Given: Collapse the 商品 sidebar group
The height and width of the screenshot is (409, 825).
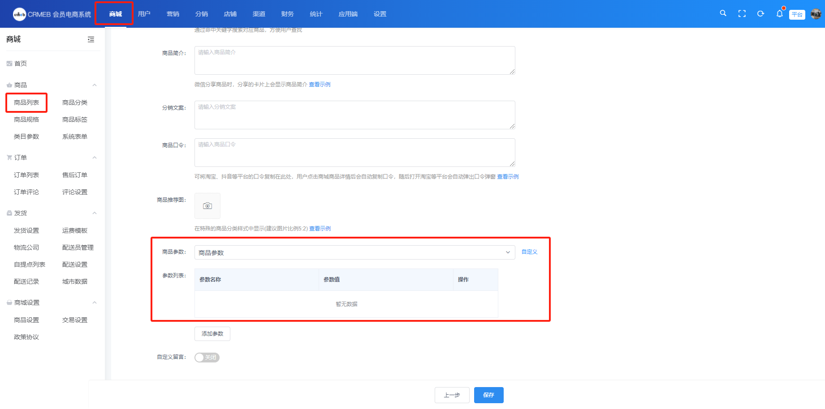Looking at the screenshot, I should click(94, 85).
